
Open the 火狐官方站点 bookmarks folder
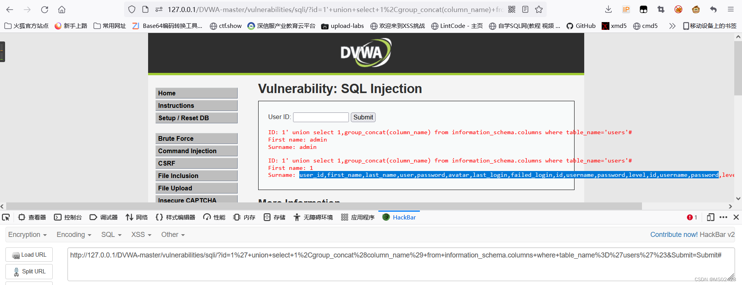coord(26,26)
